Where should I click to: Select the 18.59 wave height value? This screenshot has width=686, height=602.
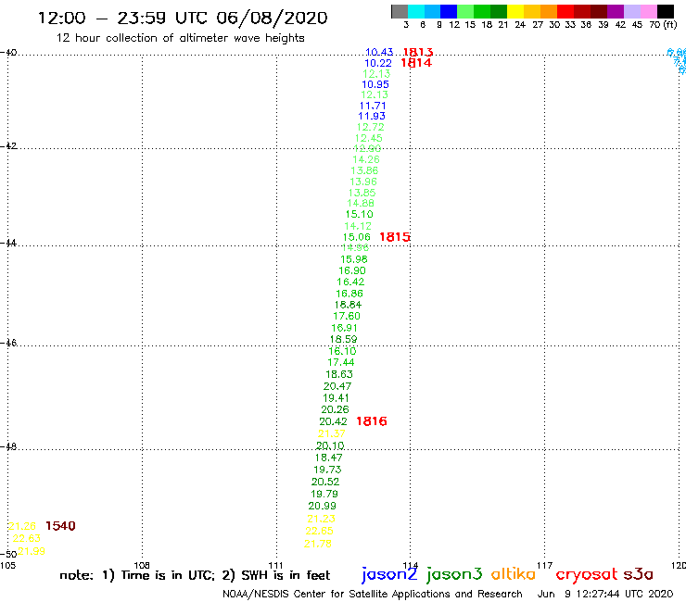point(343,339)
